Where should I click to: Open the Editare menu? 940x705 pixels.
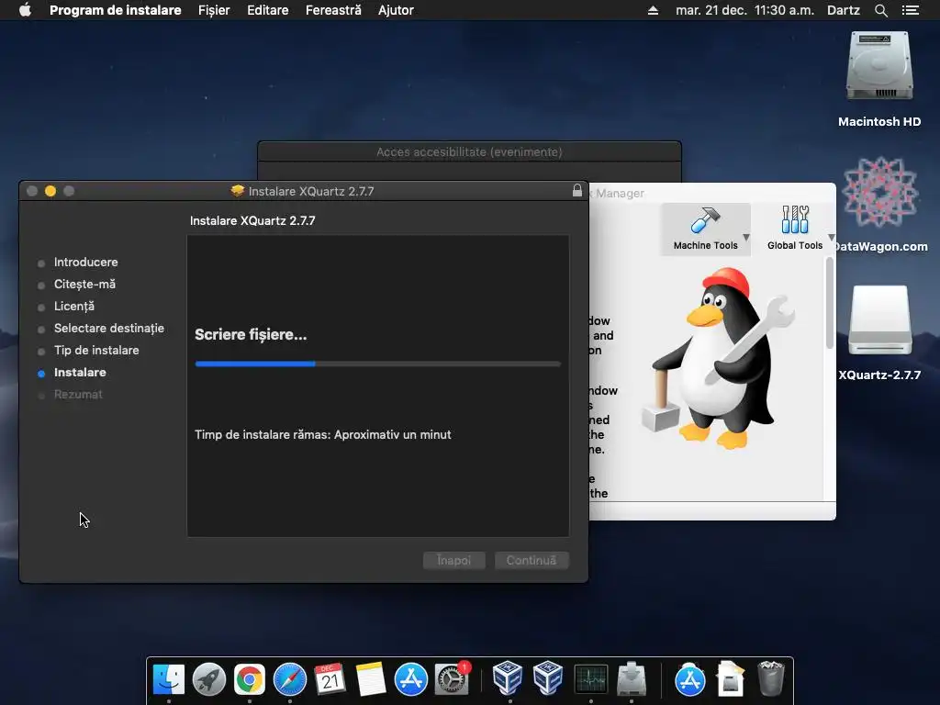pos(267,10)
